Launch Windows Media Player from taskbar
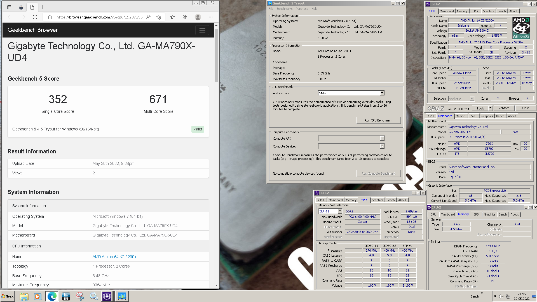 click(x=37, y=296)
